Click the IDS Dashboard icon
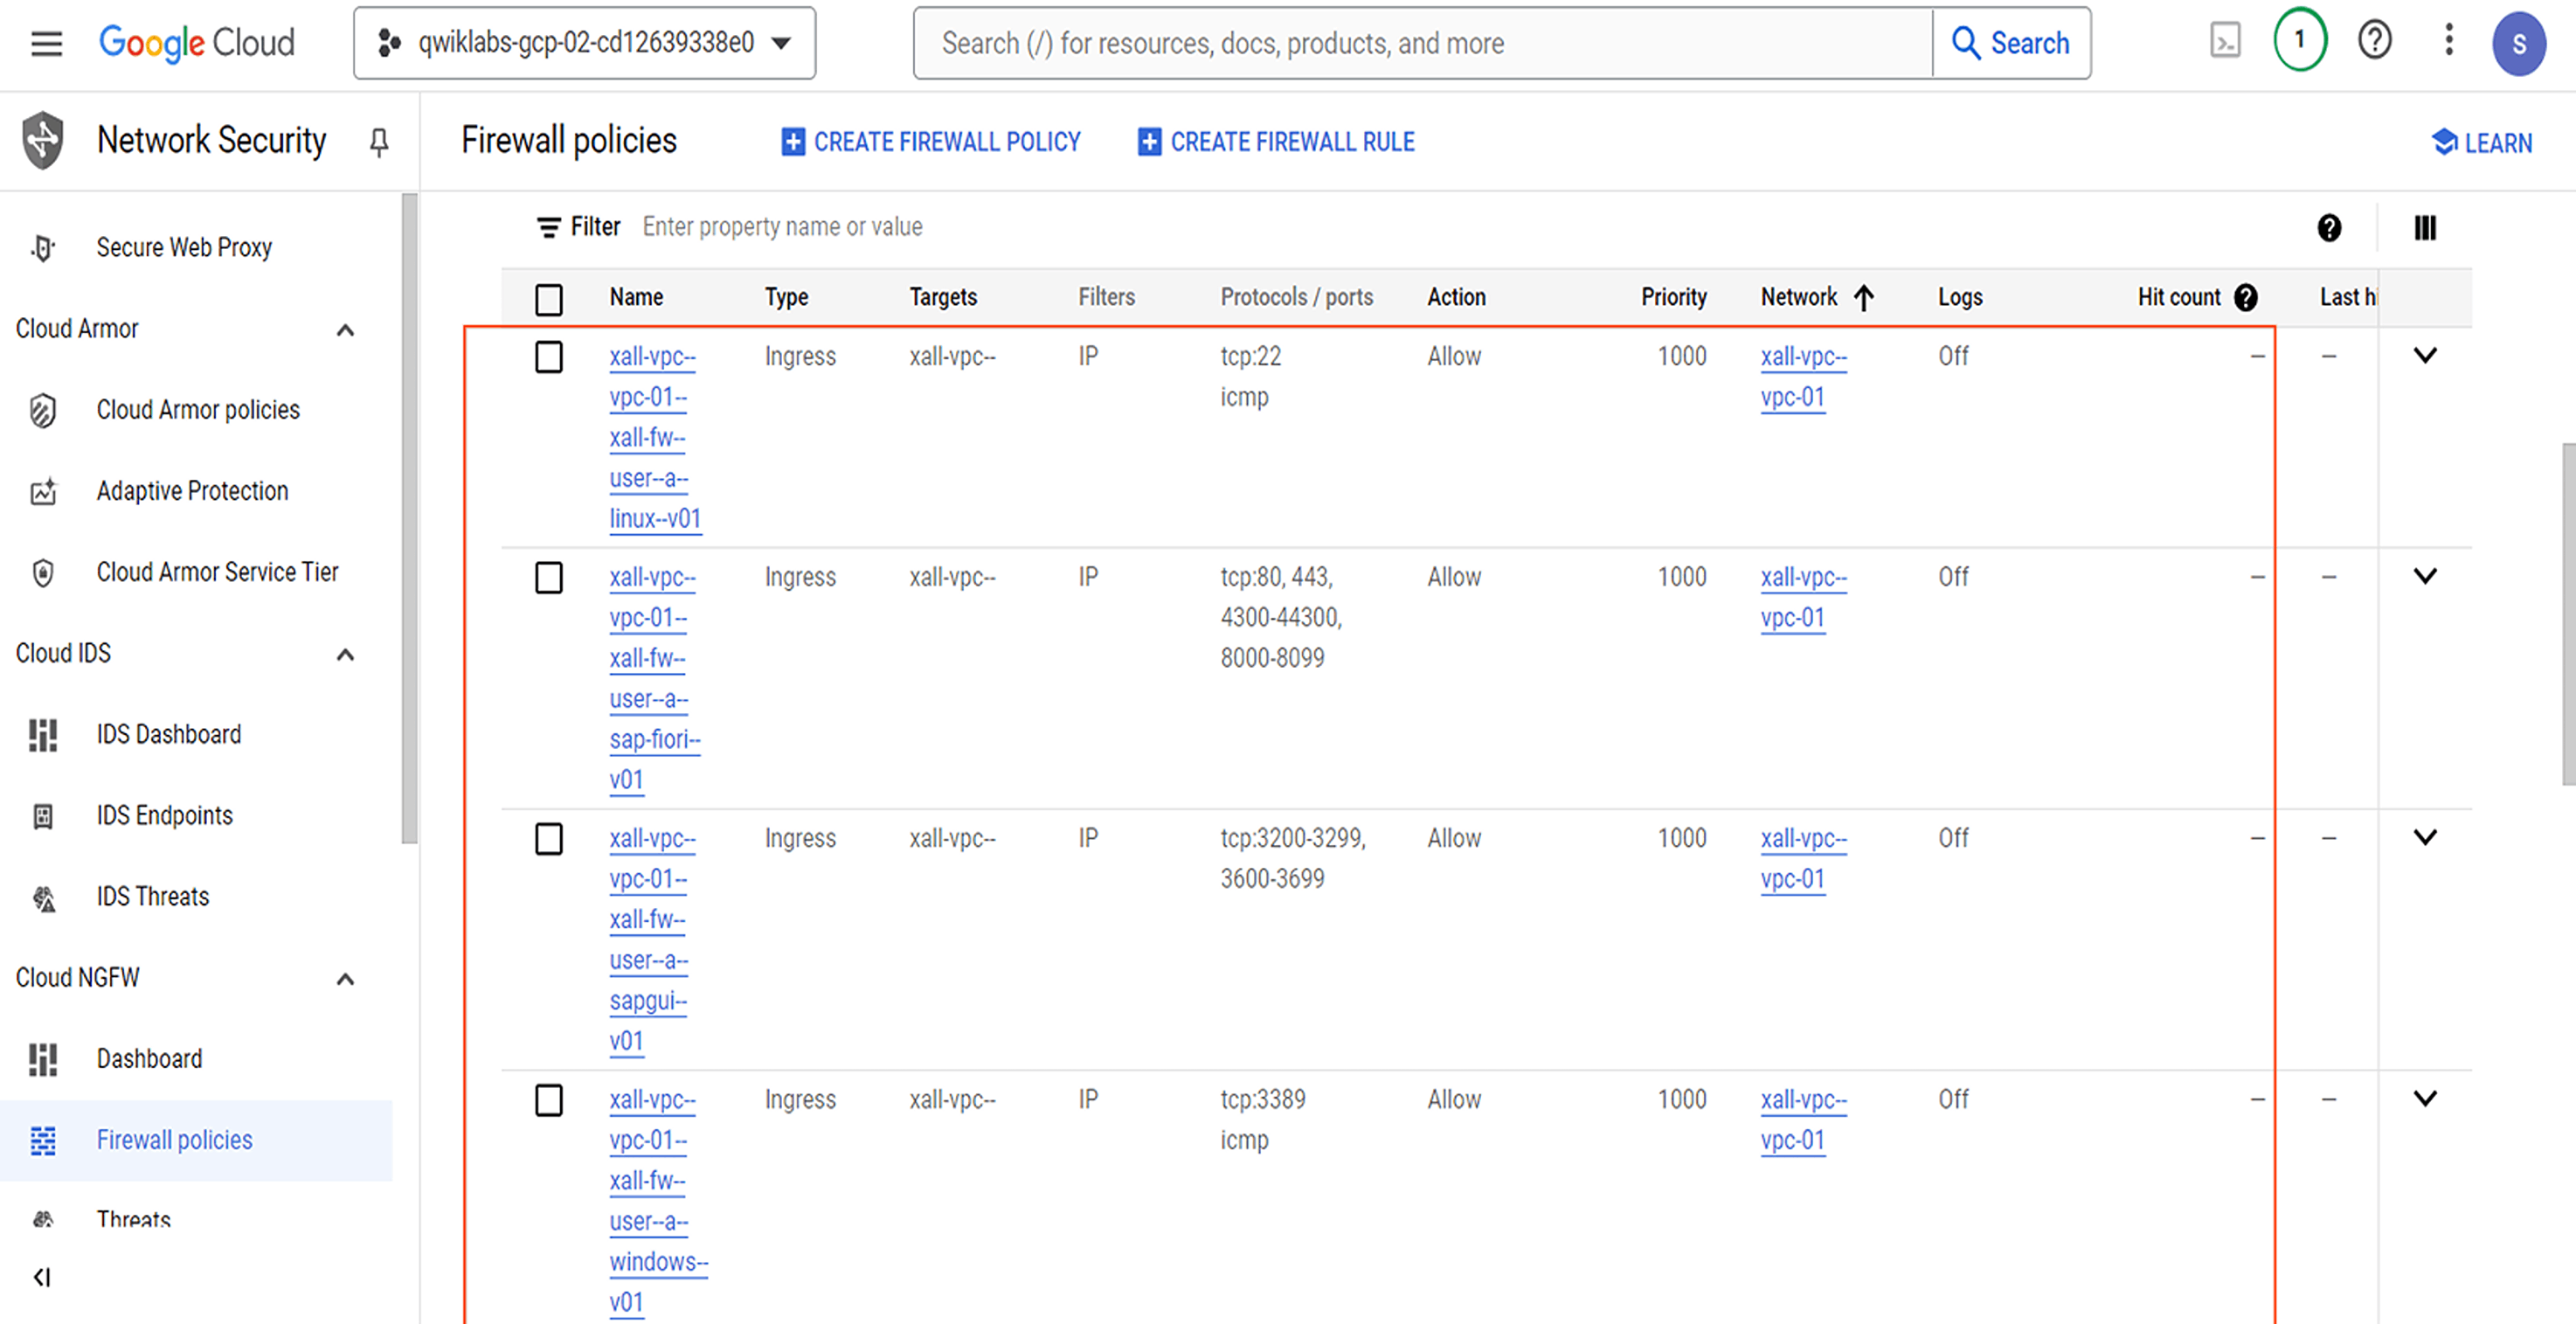2576x1324 pixels. click(43, 734)
